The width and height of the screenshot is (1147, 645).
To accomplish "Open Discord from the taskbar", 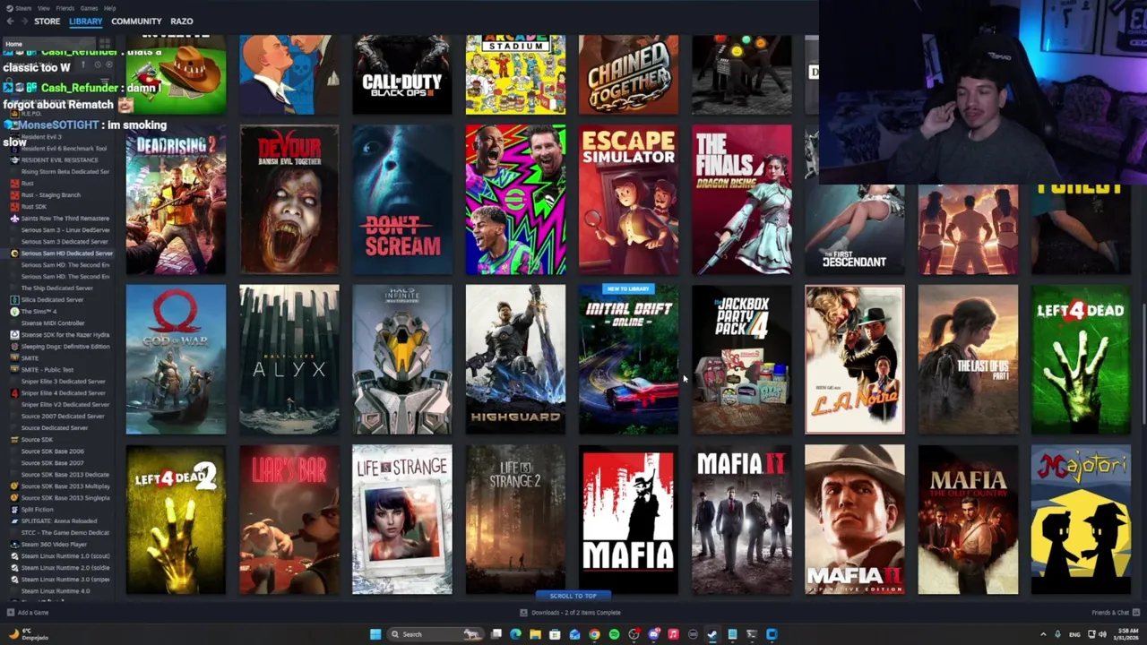I will tap(653, 634).
